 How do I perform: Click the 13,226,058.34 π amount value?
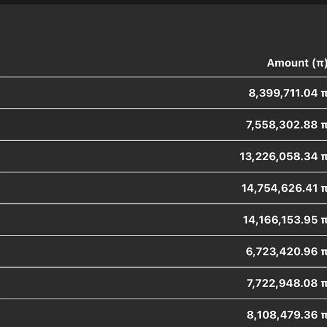(283, 156)
